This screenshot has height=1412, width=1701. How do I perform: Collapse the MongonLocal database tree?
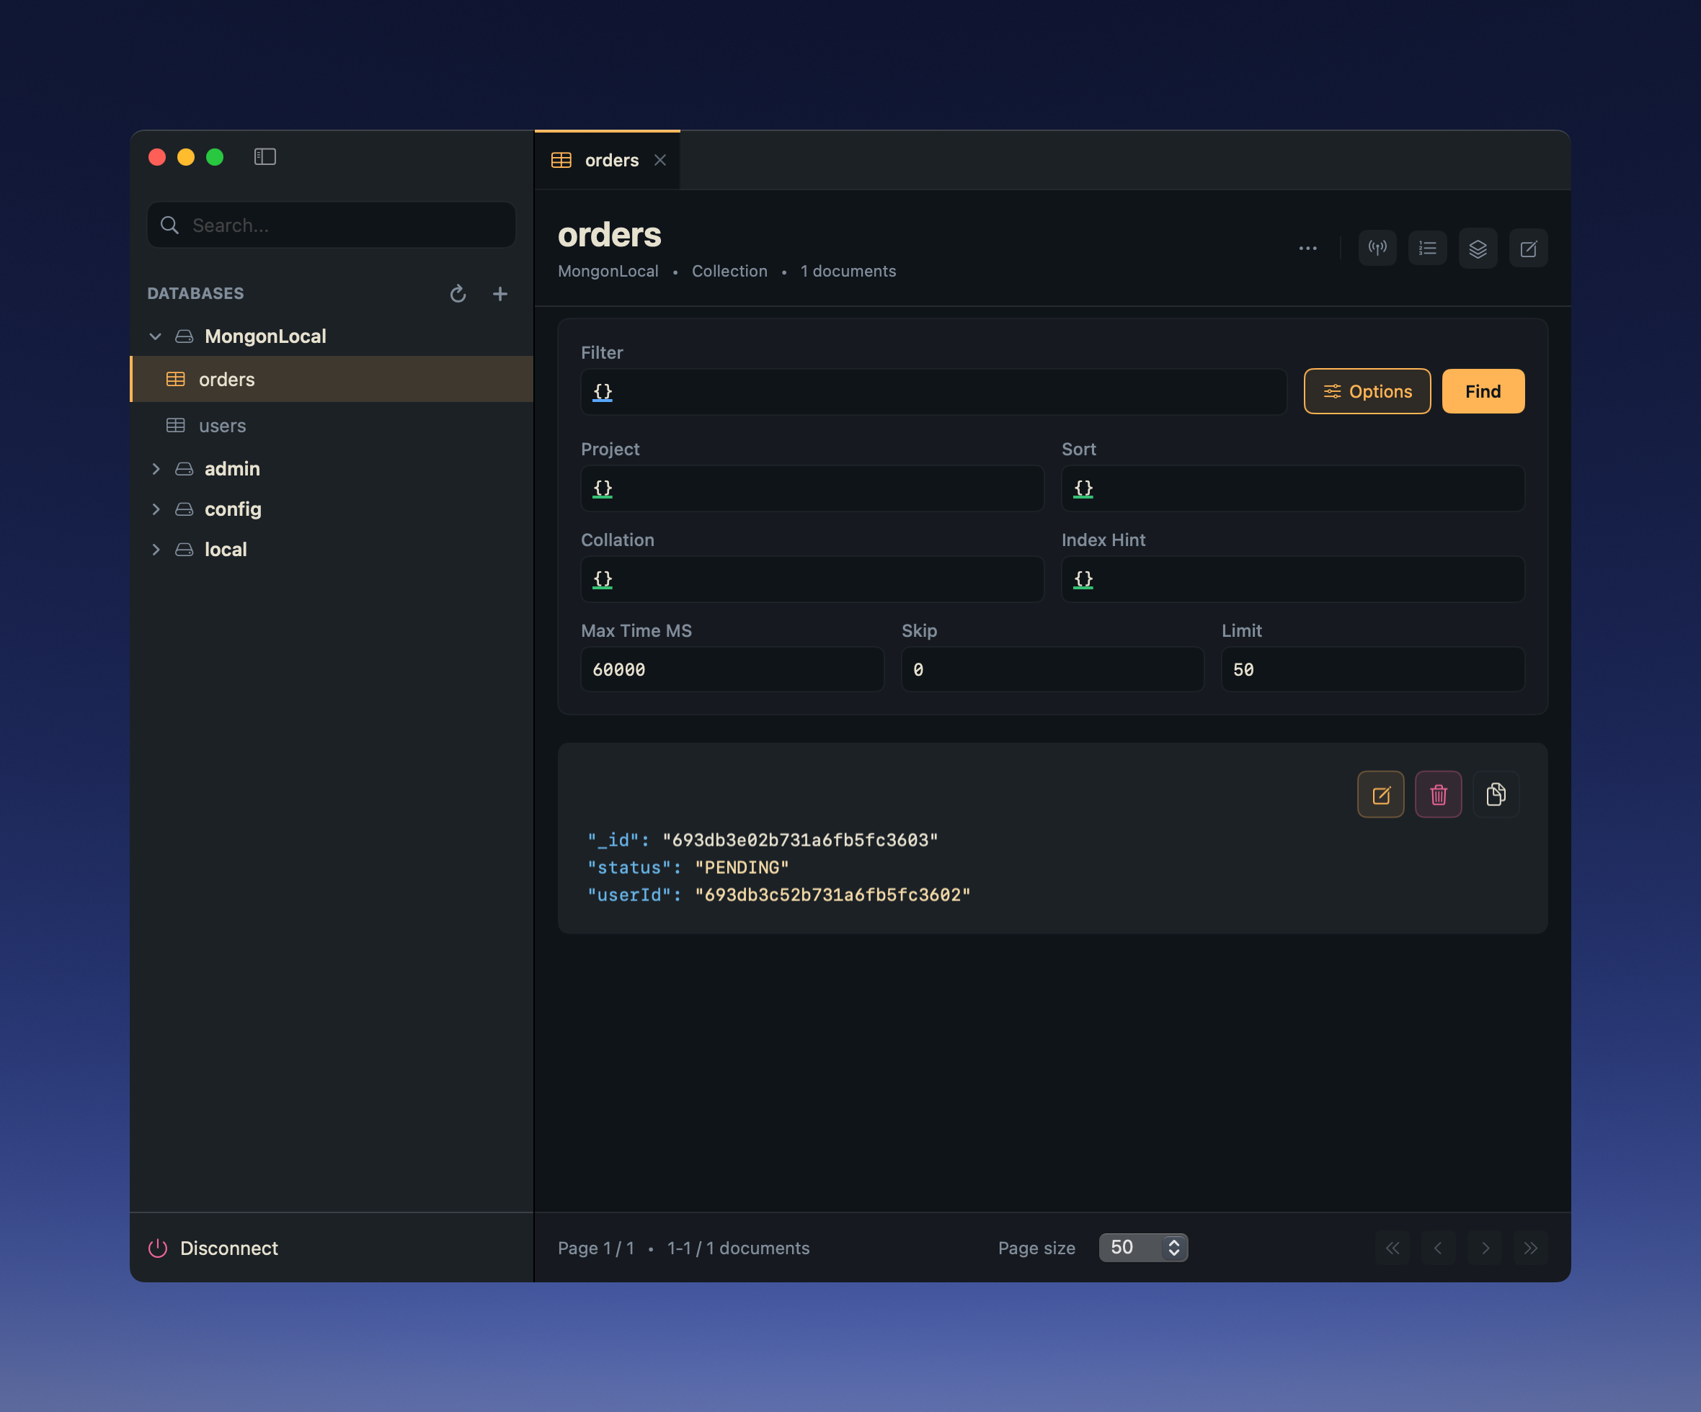(156, 336)
